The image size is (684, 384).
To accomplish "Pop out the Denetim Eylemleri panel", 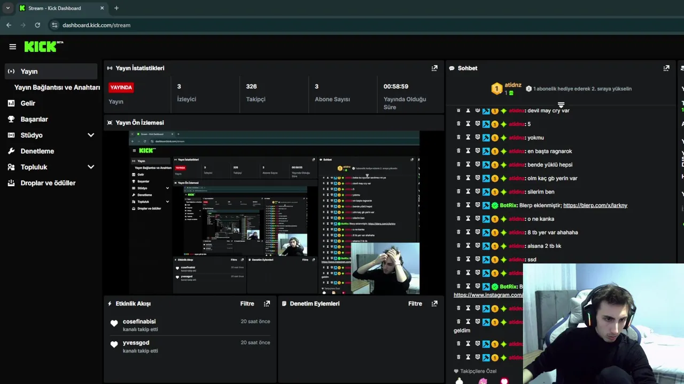I will 434,303.
